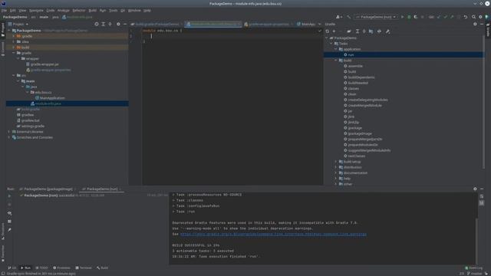Screen dimensions: 491x276
Task: Open the Event Log button
Action: [474, 268]
